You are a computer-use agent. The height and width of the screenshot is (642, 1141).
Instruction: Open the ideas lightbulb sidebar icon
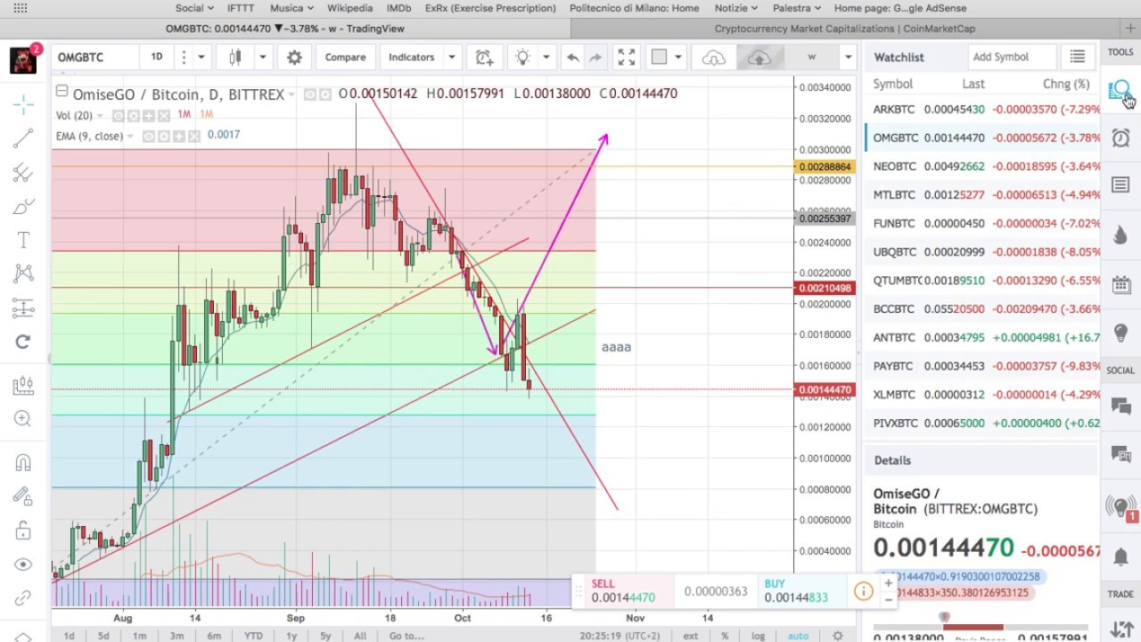[x=1120, y=333]
